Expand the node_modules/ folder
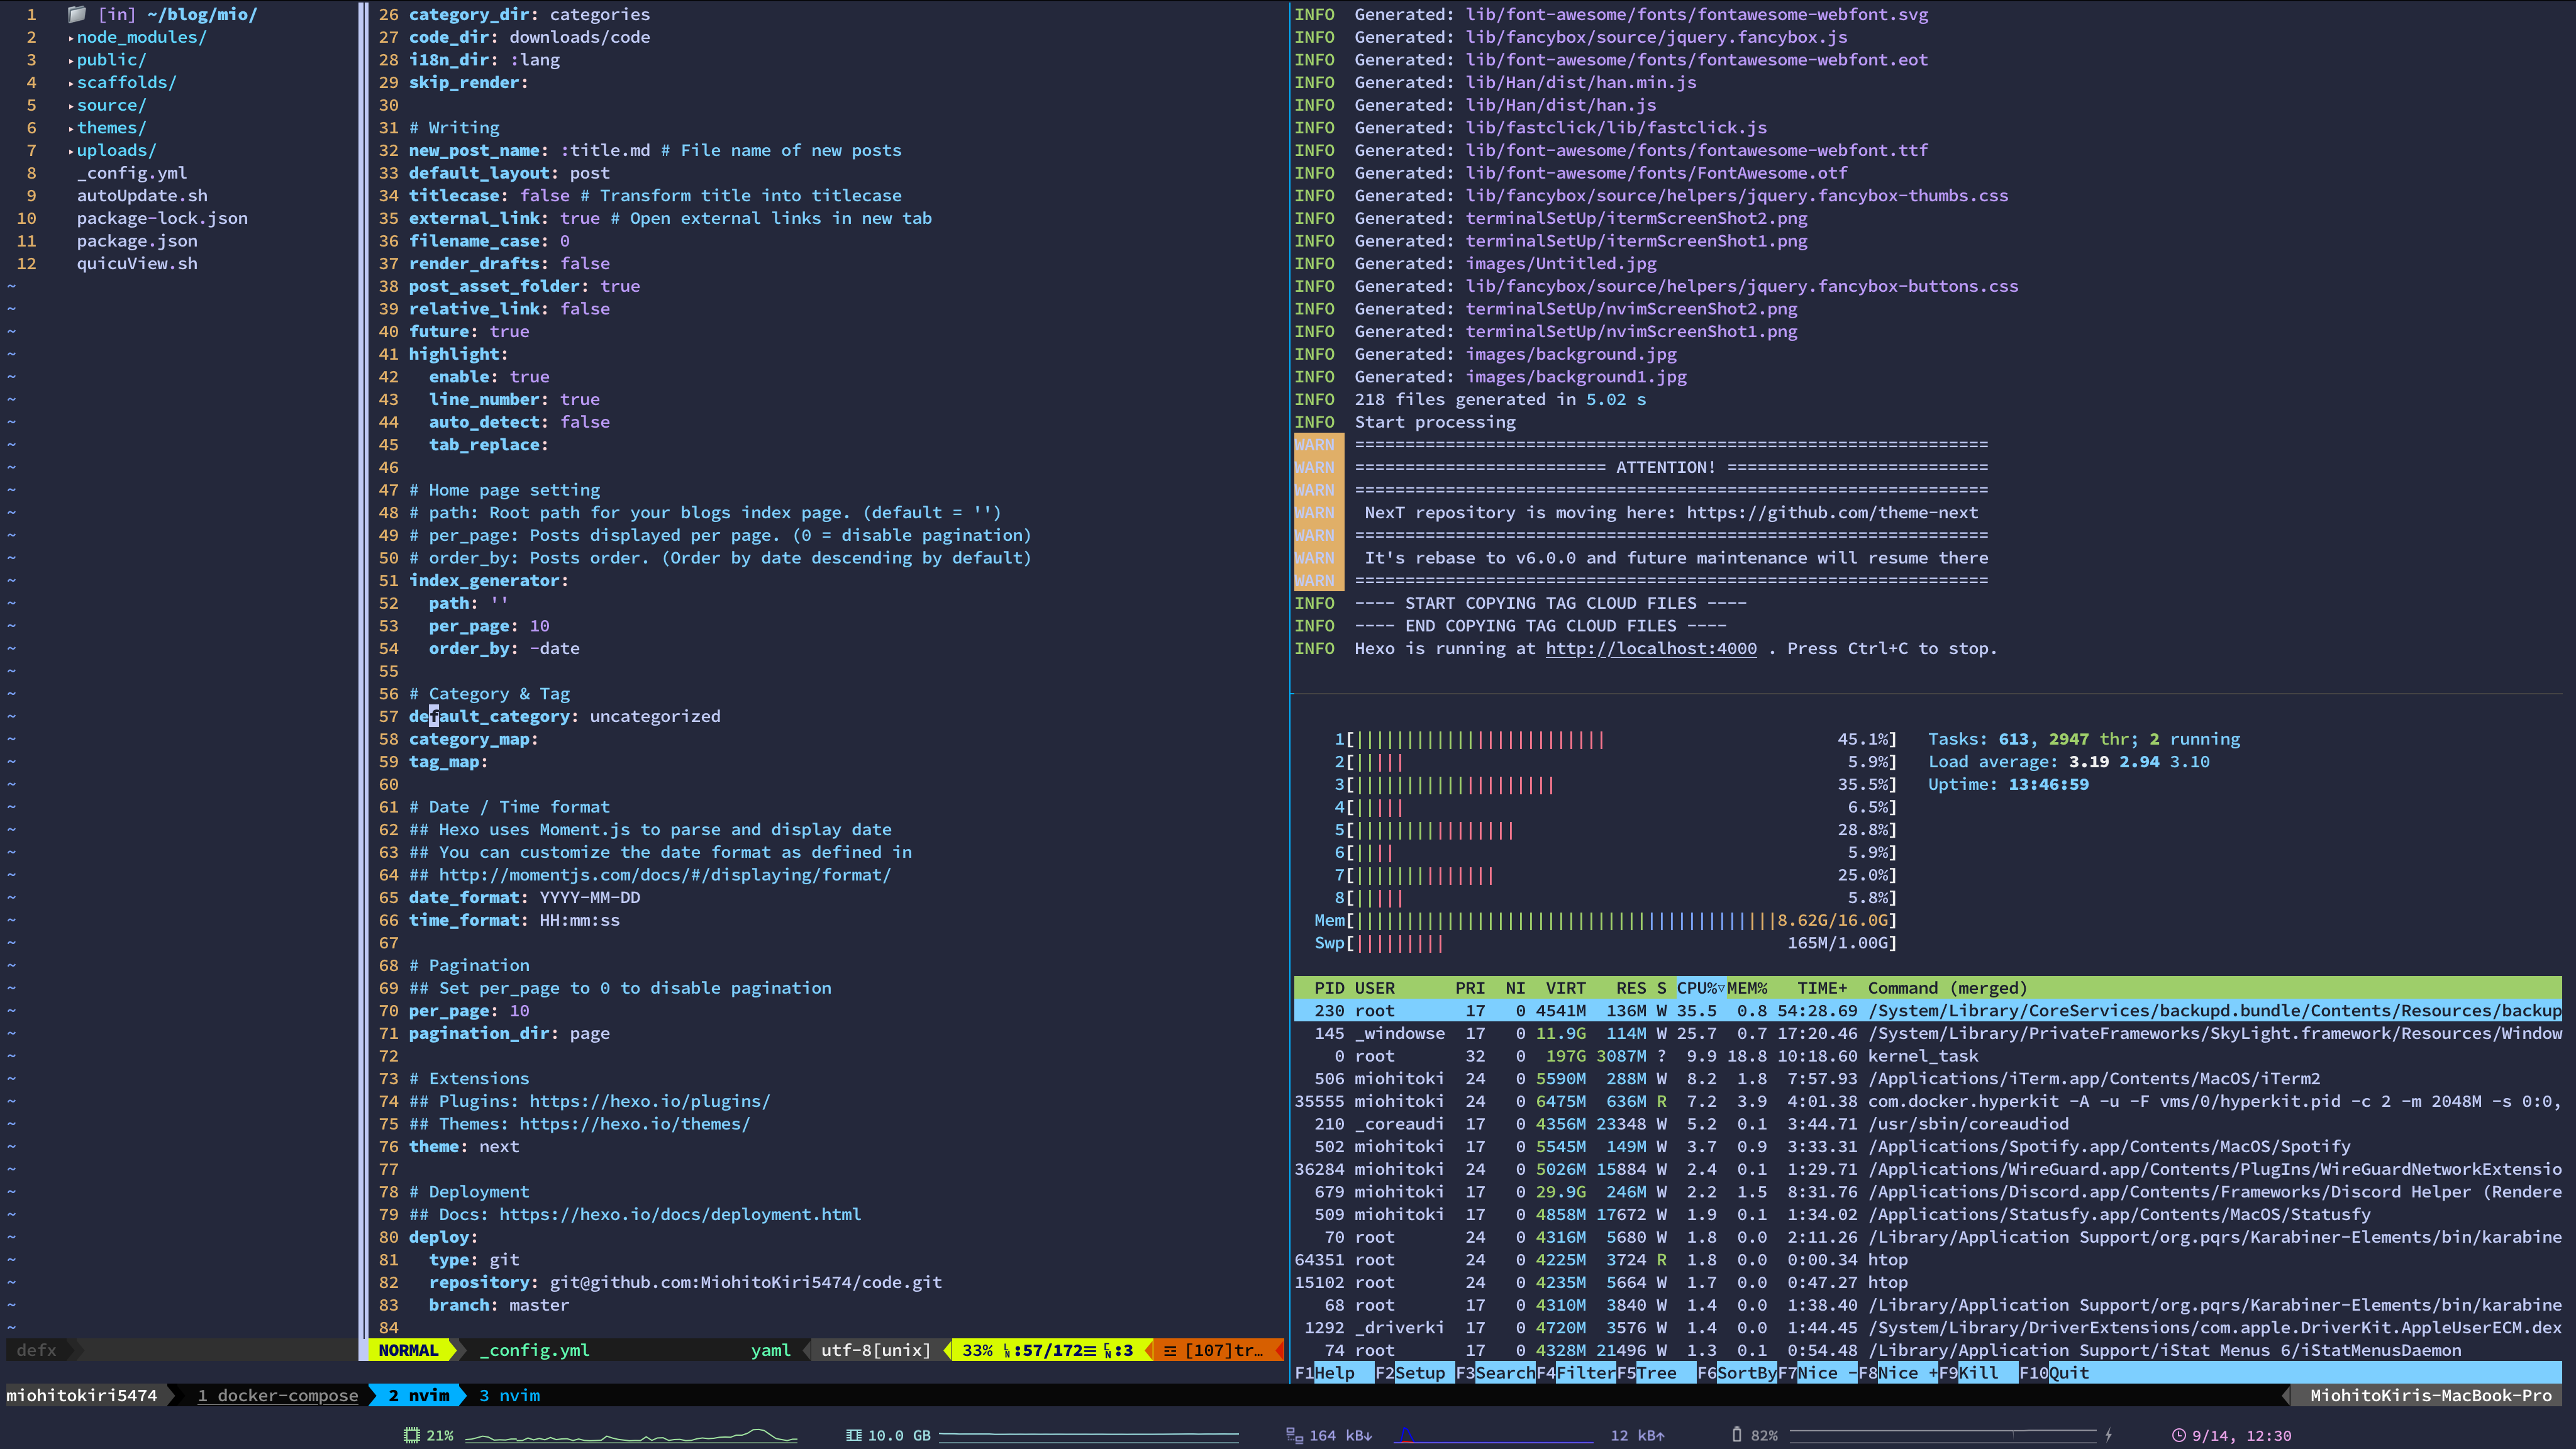This screenshot has height=1449, width=2576. [x=140, y=37]
